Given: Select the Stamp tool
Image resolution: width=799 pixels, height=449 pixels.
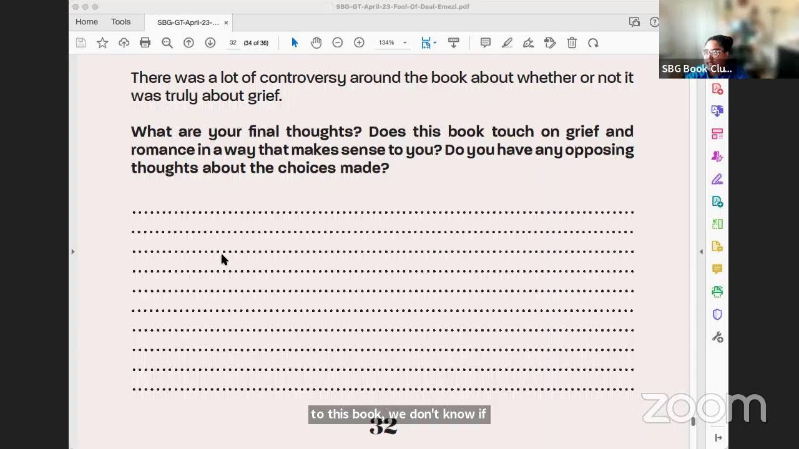Looking at the screenshot, I should tap(550, 42).
